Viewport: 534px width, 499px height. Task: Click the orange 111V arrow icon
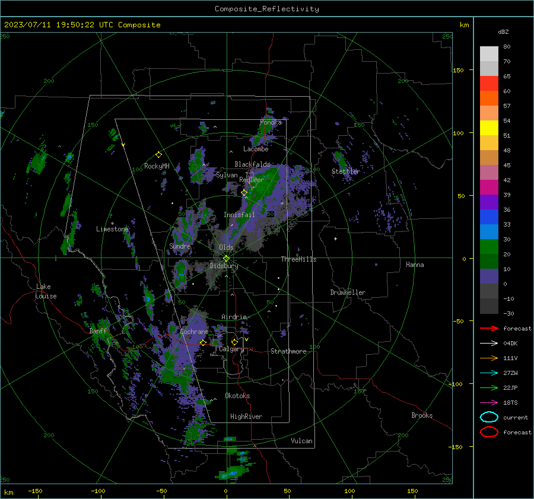click(x=489, y=358)
